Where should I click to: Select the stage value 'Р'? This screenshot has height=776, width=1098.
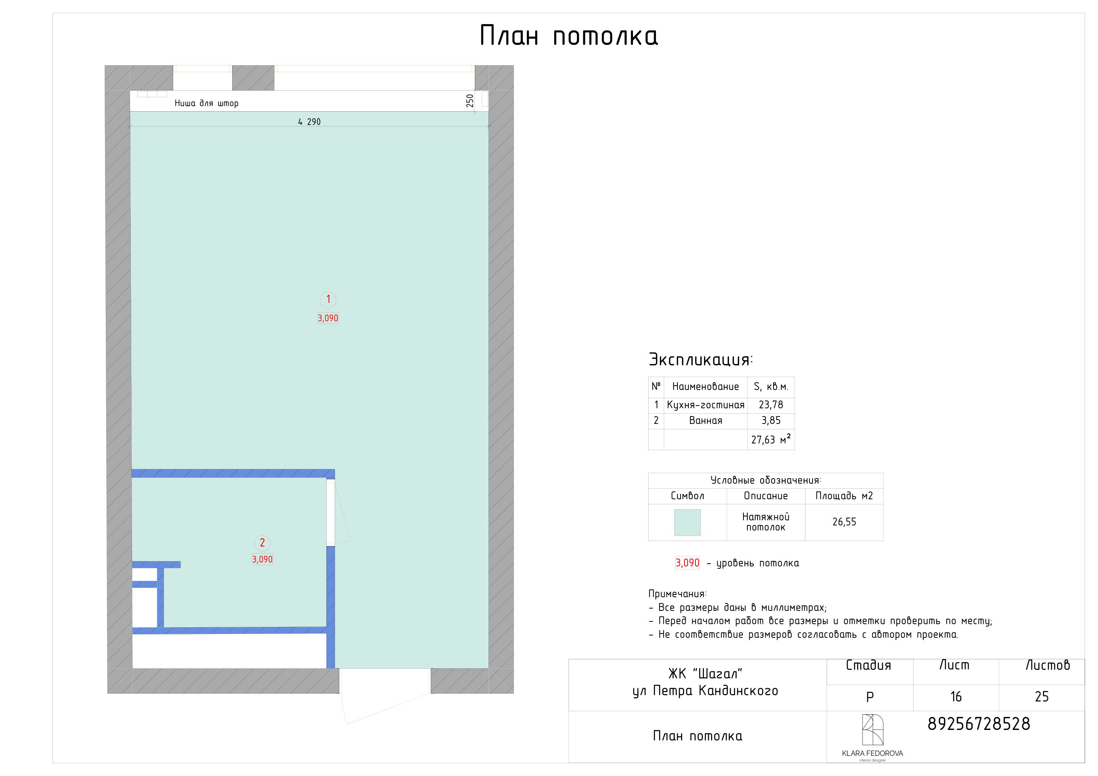(x=870, y=698)
